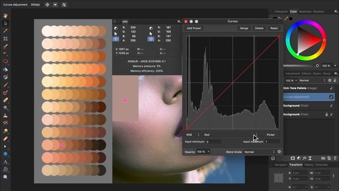Select the Zoom magnifier tool

[x=5, y=177]
